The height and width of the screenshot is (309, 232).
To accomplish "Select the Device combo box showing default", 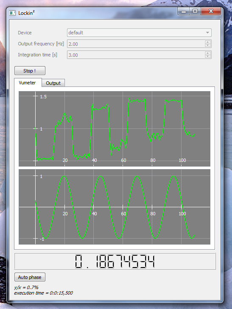I will [x=139, y=33].
